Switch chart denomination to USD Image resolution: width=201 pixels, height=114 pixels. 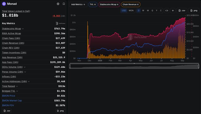tap(124, 11)
